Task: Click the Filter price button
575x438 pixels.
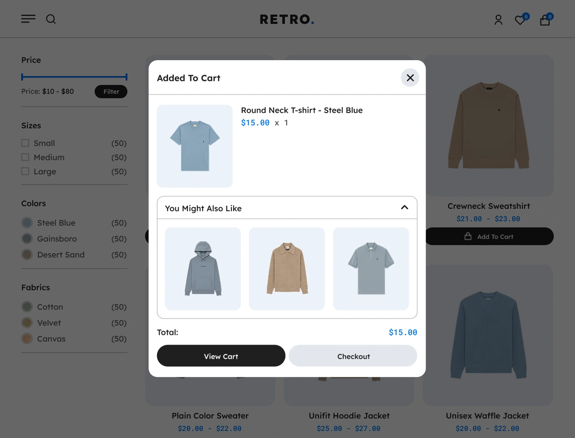Action: pos(111,92)
